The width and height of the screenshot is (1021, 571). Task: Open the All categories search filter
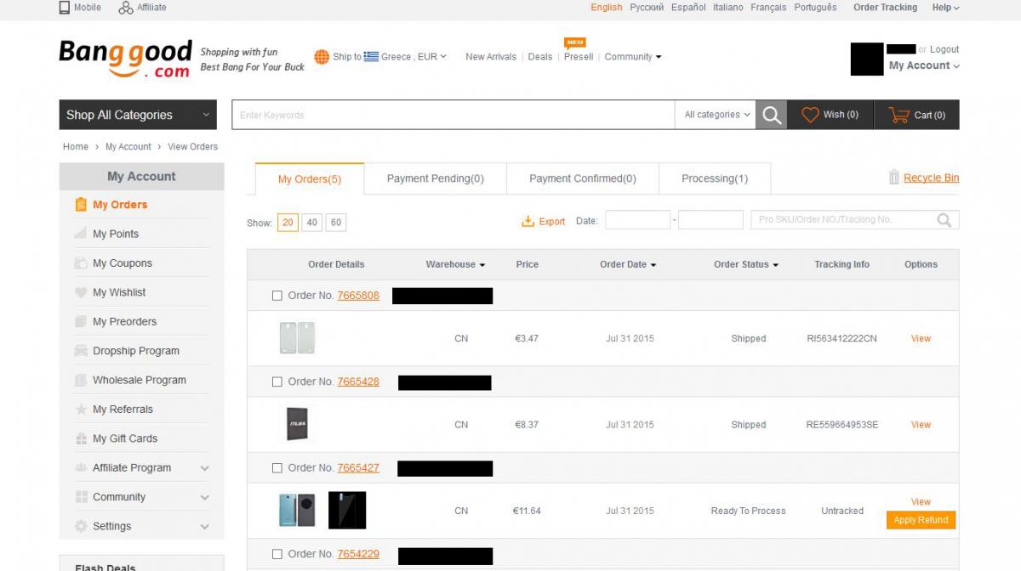717,115
